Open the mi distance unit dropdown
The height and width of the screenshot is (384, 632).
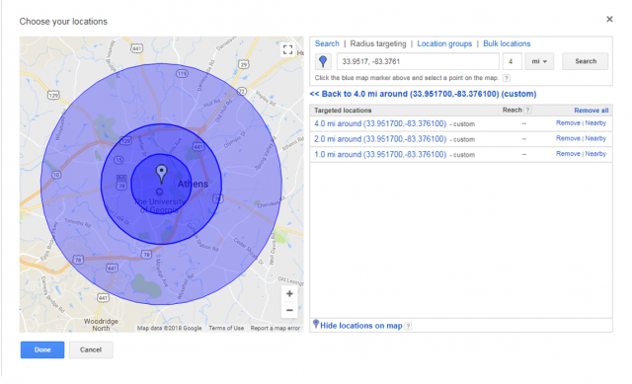(539, 61)
